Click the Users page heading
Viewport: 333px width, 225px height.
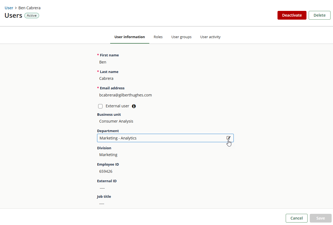click(13, 15)
